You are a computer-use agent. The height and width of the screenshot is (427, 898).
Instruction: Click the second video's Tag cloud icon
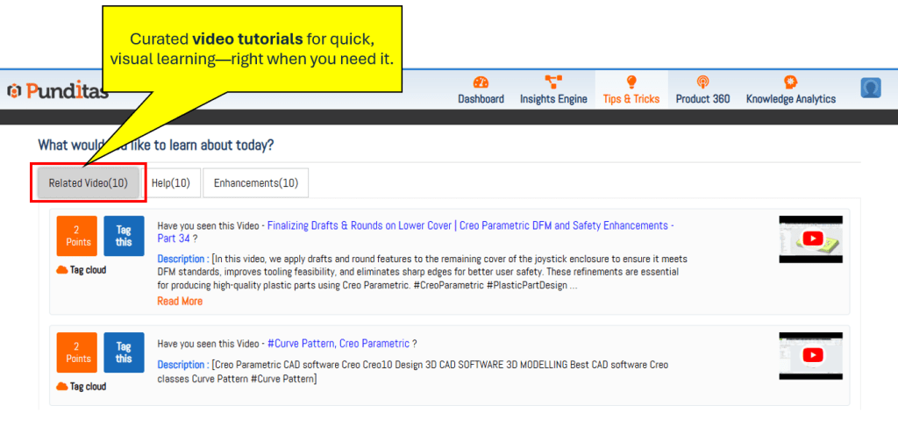[61, 386]
